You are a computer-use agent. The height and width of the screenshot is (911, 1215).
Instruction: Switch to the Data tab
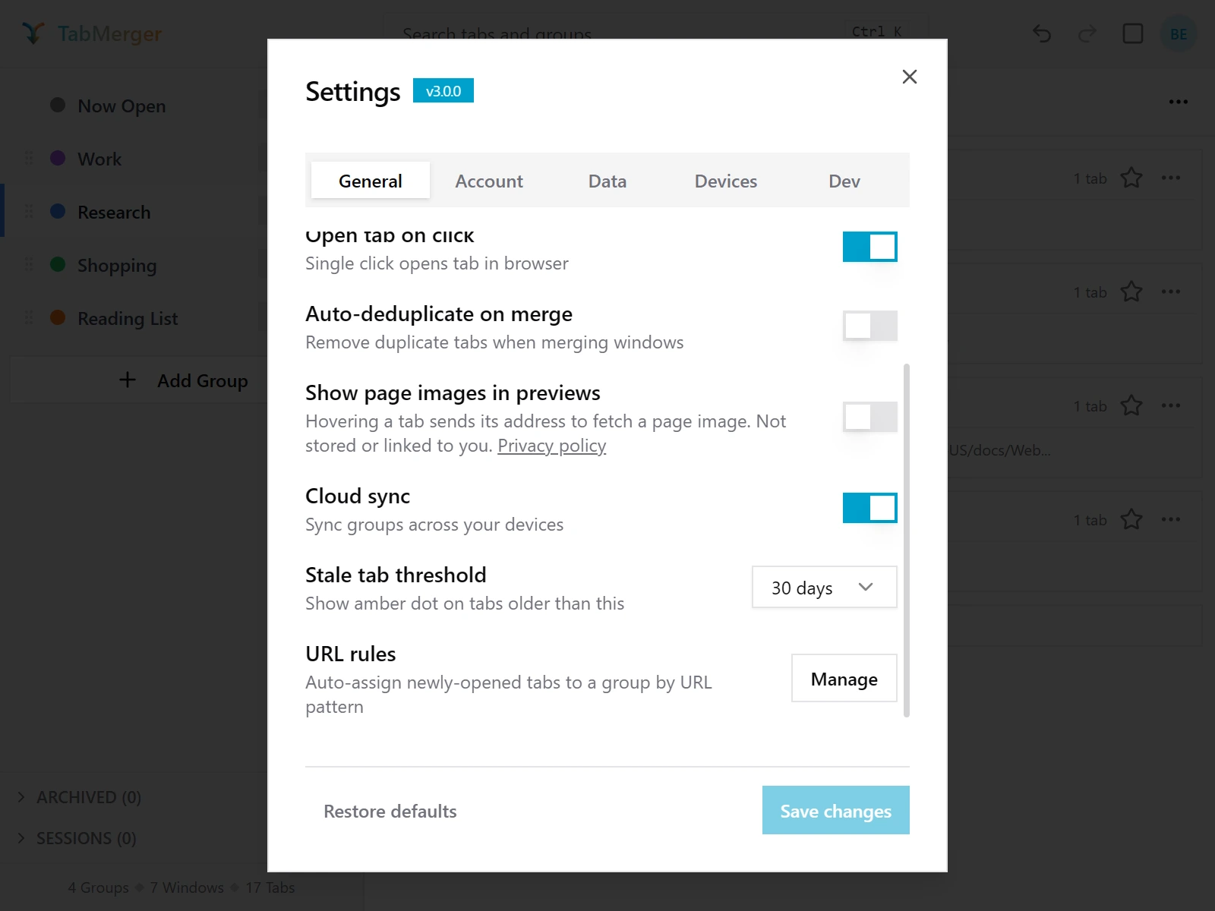pos(607,181)
